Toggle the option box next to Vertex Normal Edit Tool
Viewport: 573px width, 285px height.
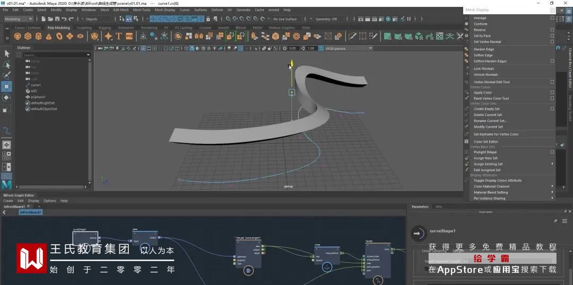coord(552,82)
